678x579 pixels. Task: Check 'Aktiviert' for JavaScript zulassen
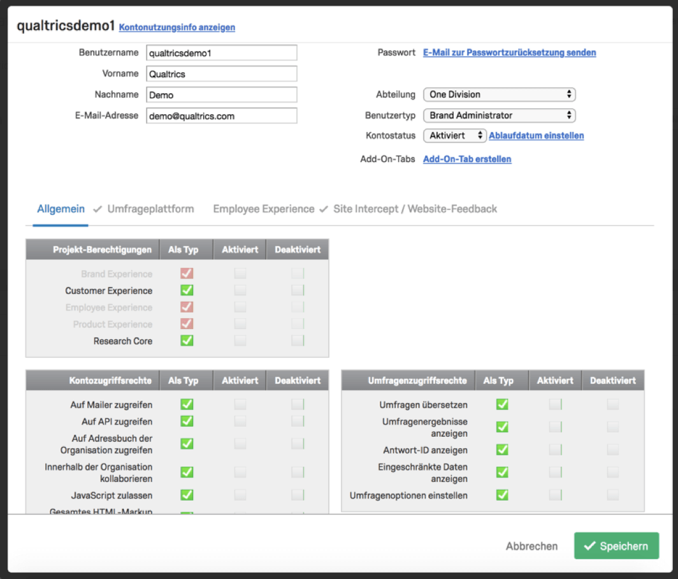coord(240,495)
